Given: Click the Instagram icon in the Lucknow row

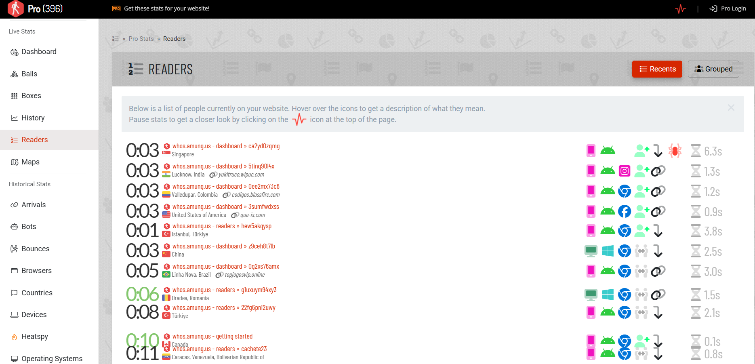Looking at the screenshot, I should point(625,171).
